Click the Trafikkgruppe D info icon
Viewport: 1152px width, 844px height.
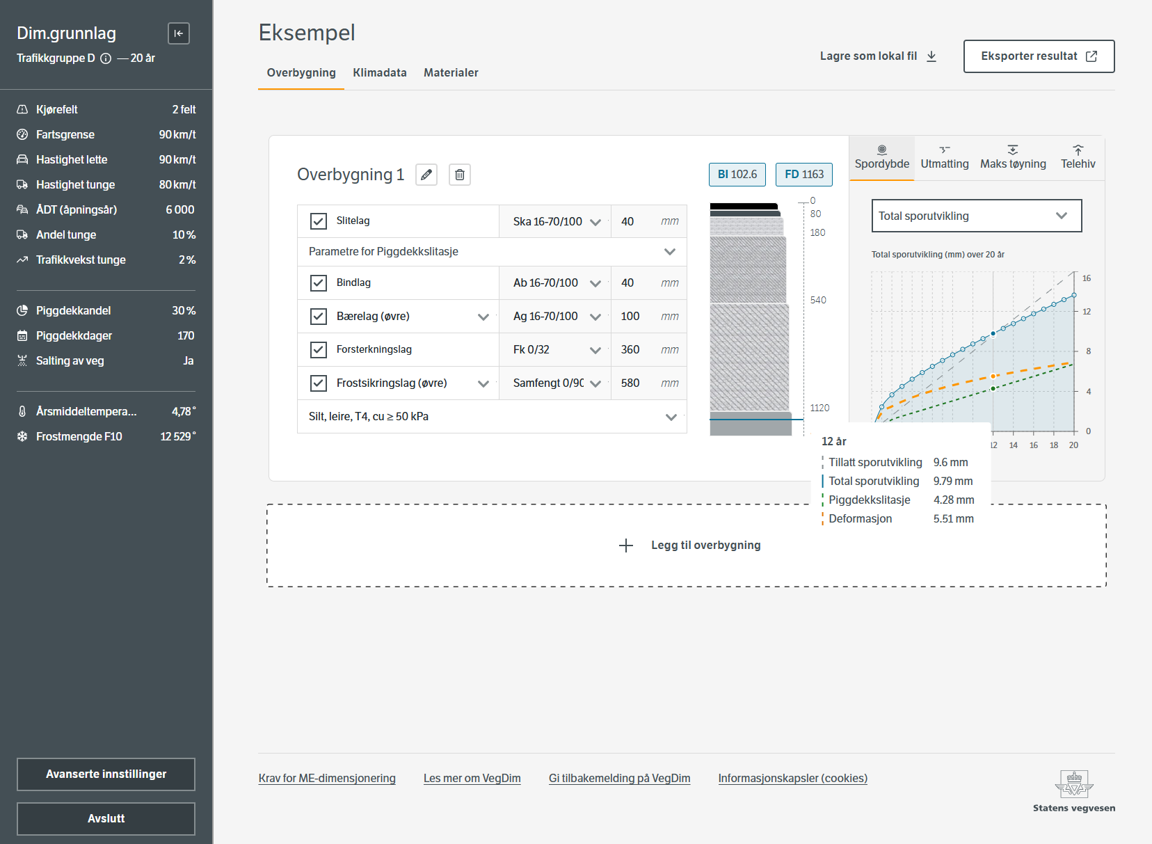106,58
